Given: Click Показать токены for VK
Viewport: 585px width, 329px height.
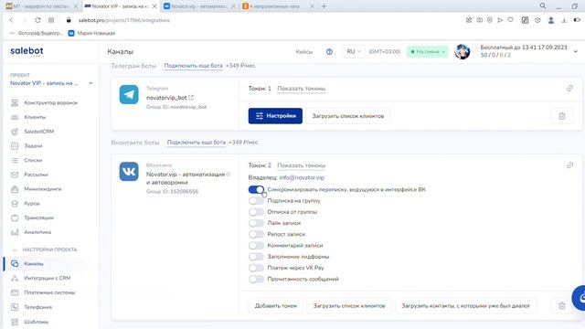Looking at the screenshot, I should click(x=301, y=165).
